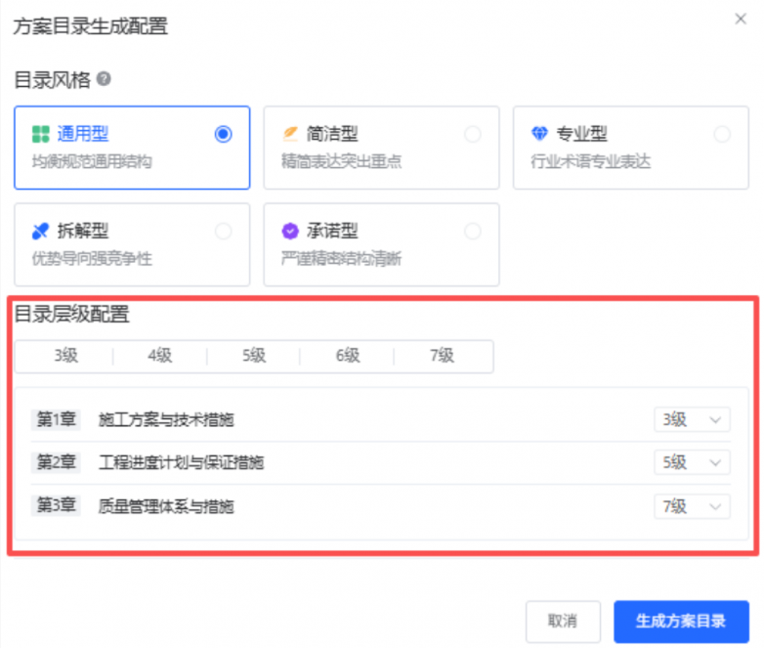Select the 5级 level tab
Image resolution: width=764 pixels, height=648 pixels.
click(x=254, y=356)
